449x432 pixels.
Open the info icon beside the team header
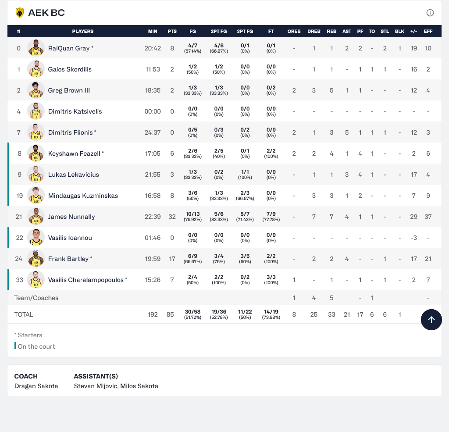[x=430, y=13]
